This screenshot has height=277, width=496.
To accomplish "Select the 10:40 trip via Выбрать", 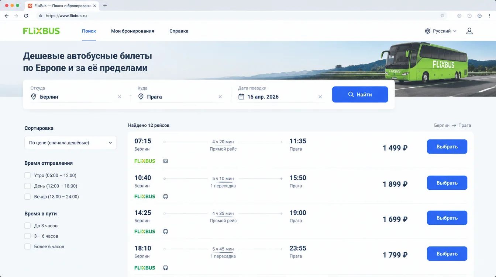I will coord(447,183).
